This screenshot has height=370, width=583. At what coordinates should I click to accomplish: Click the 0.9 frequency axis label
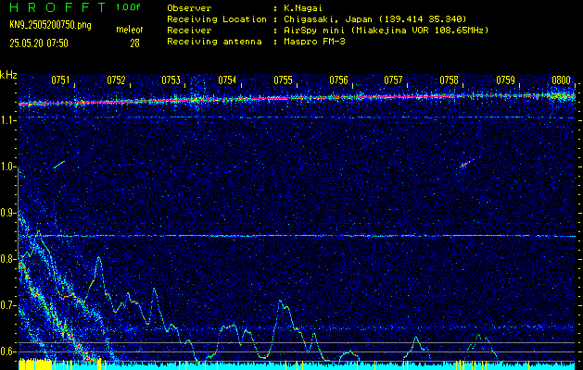point(7,213)
